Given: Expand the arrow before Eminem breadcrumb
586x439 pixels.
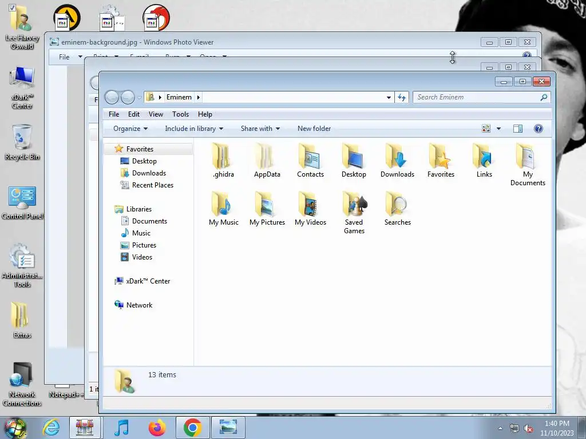Looking at the screenshot, I should [160, 97].
